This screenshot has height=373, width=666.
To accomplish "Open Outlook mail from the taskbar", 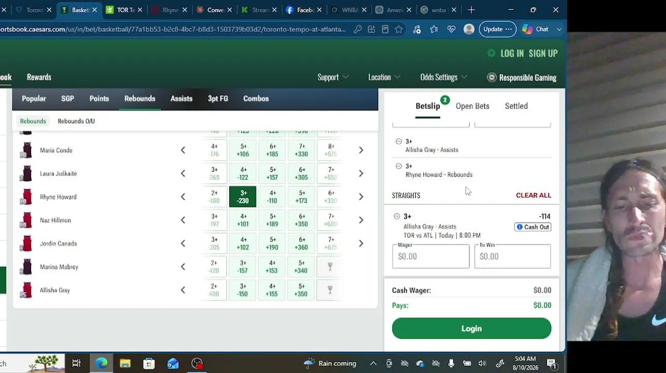I will click(173, 364).
